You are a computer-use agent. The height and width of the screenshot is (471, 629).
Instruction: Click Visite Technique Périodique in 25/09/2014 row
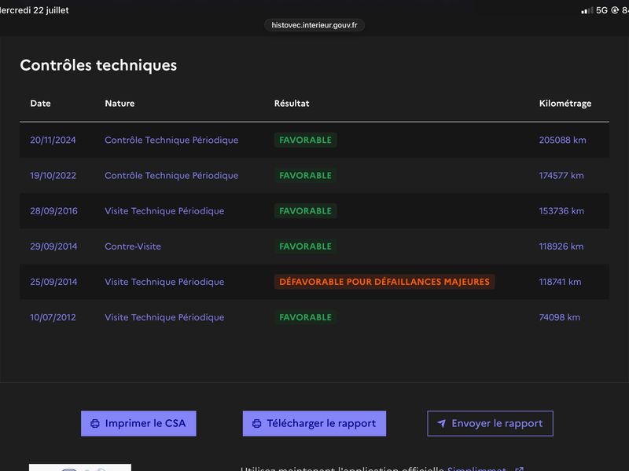[x=164, y=282]
